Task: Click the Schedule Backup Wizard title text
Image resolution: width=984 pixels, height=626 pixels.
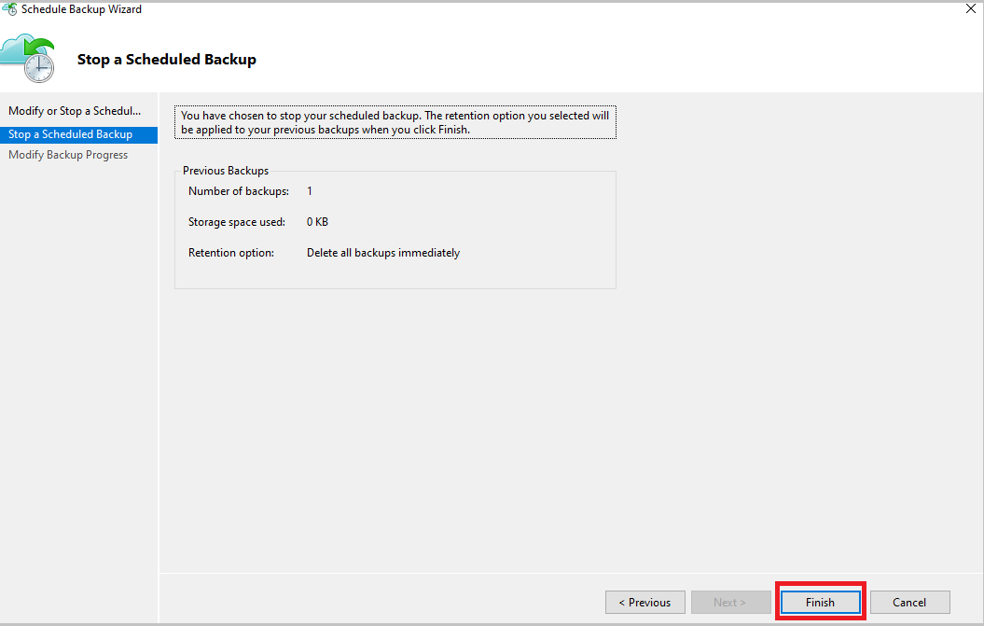Action: pyautogui.click(x=80, y=8)
